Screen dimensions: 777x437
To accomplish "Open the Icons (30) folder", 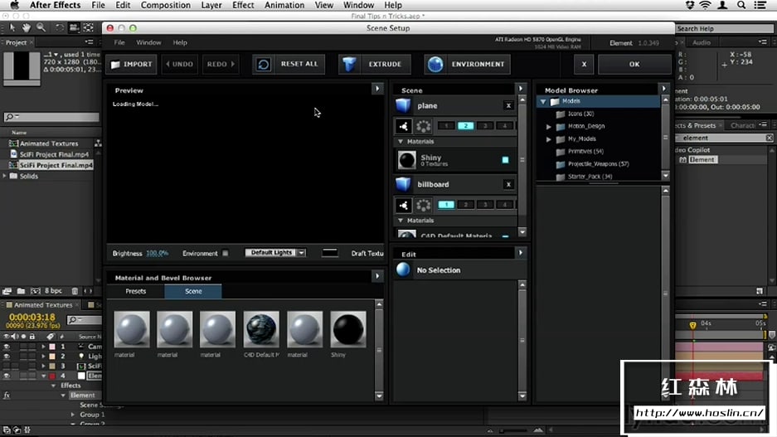I will pyautogui.click(x=580, y=114).
